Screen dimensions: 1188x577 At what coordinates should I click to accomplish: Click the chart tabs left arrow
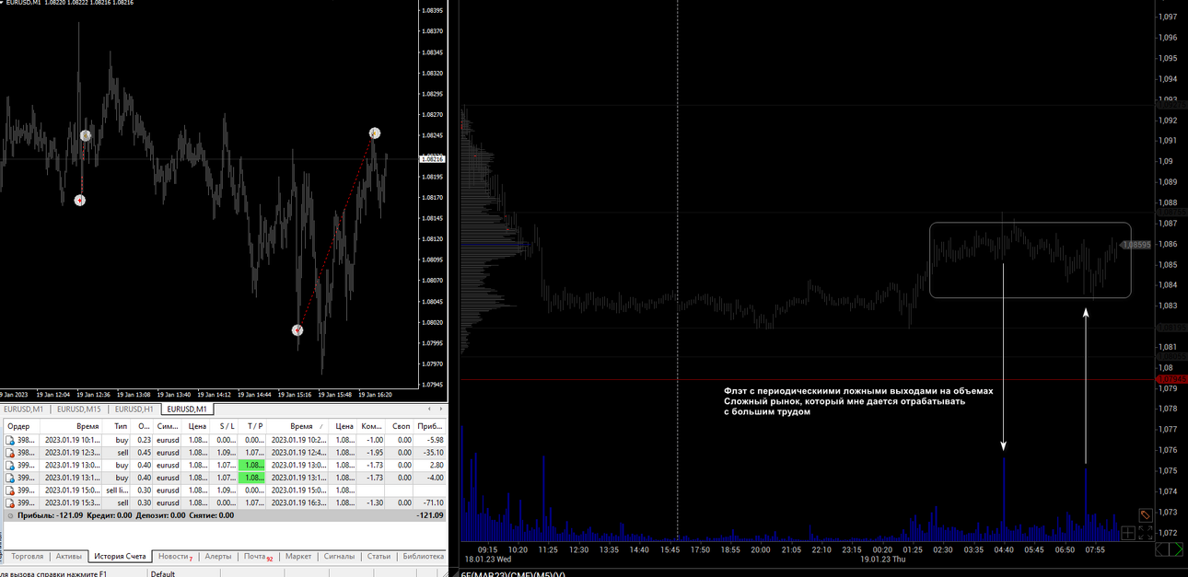[x=427, y=409]
